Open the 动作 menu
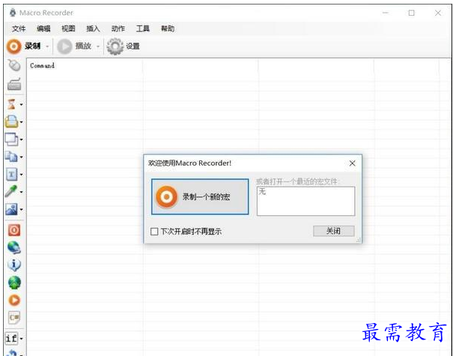The image size is (453, 356). (x=118, y=28)
